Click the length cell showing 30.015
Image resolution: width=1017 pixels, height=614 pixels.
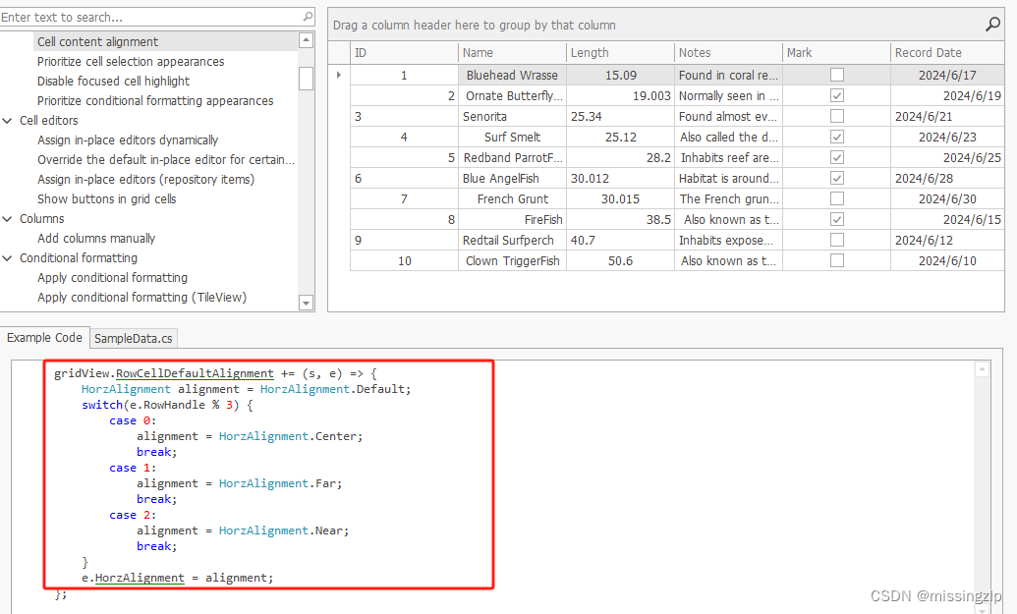[x=621, y=198]
